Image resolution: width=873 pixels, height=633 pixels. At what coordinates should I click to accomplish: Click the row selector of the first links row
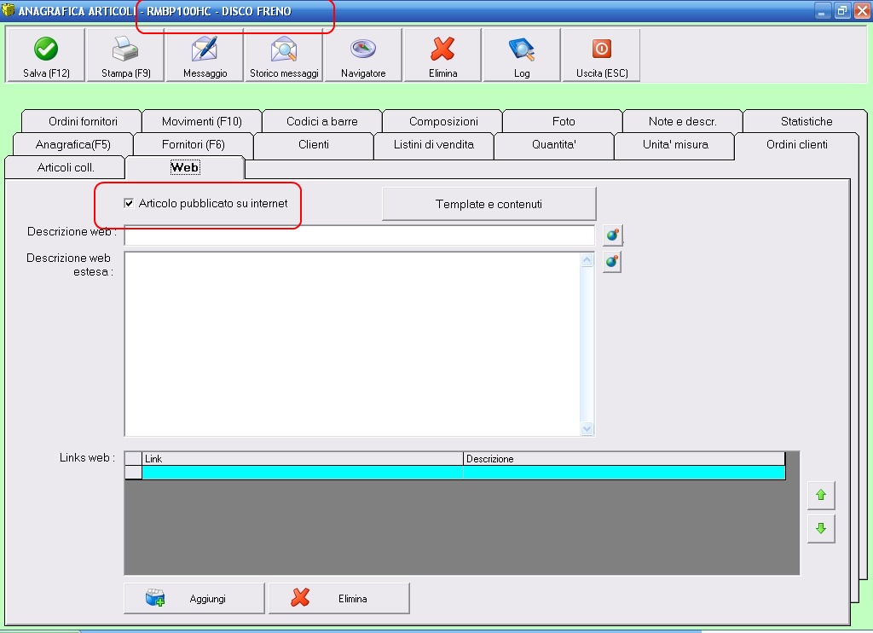click(x=133, y=473)
